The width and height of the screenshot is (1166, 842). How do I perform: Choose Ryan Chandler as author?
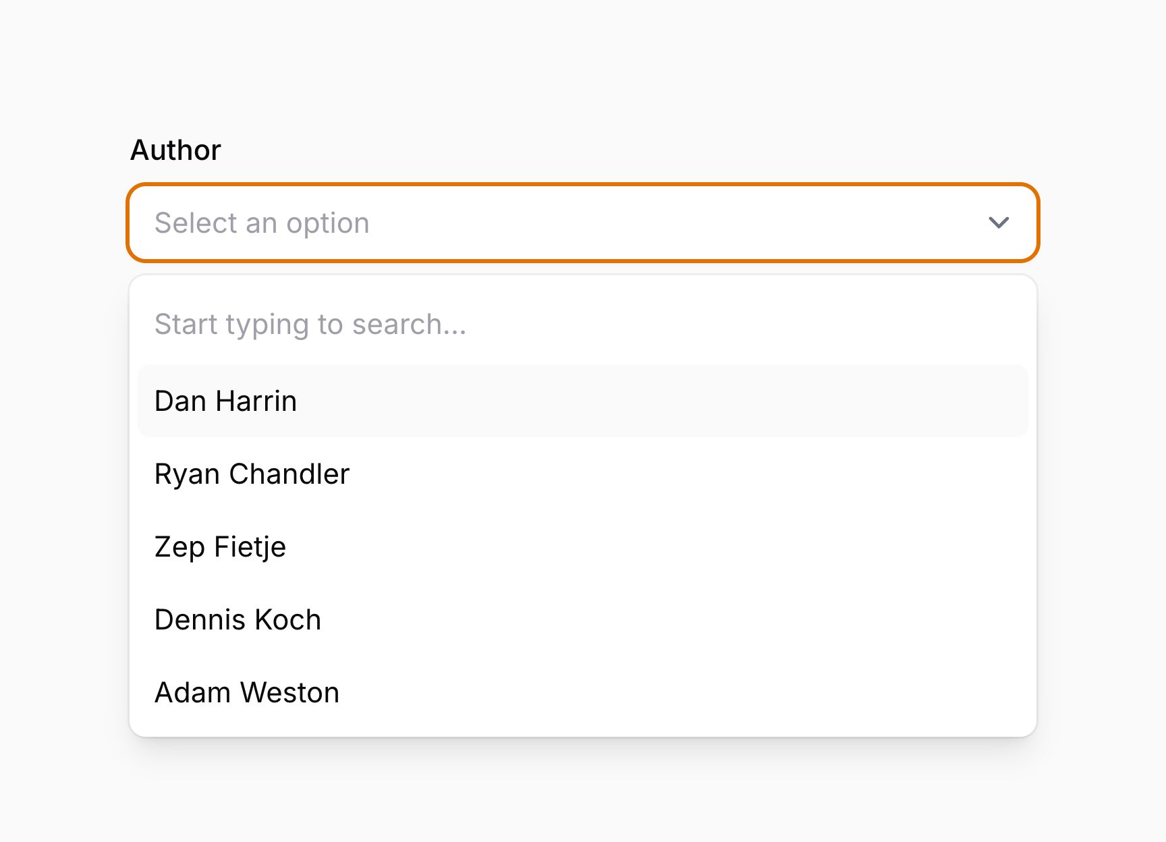pos(583,474)
